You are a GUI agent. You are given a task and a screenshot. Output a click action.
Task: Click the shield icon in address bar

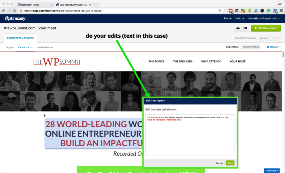click(220, 11)
